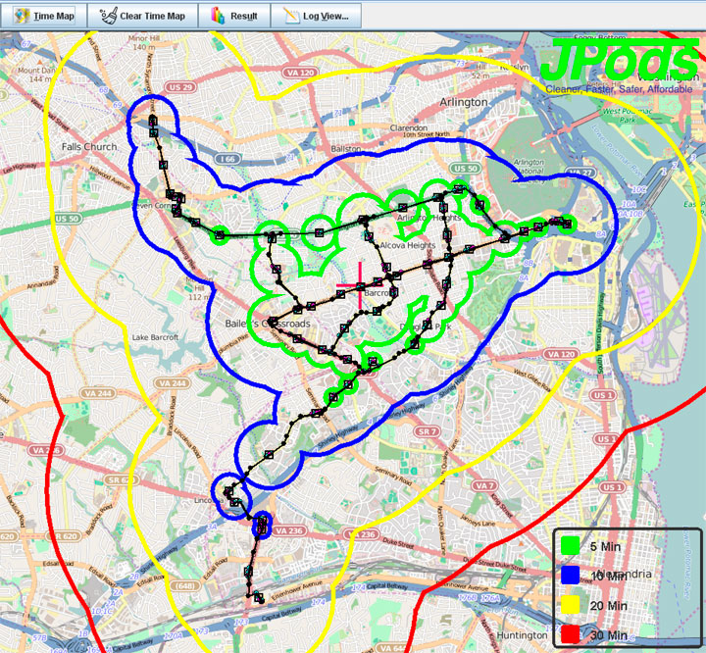Click the green JPods logo

[620, 61]
